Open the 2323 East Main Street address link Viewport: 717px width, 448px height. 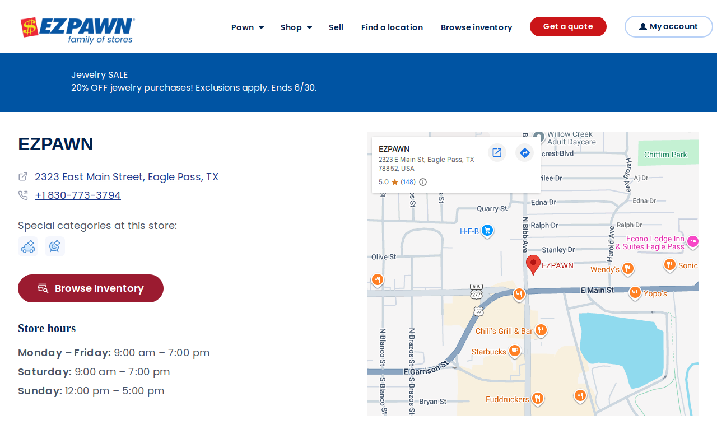point(127,177)
